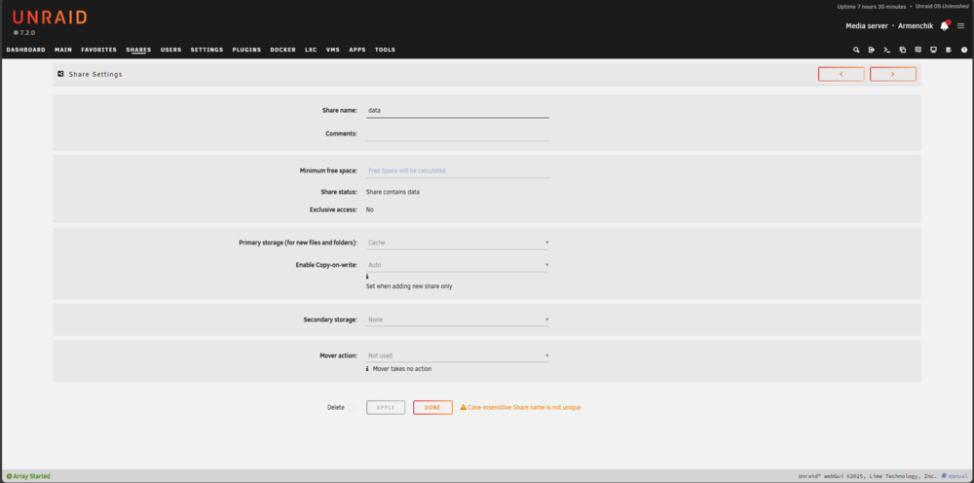Go to next share with right arrow button
Screen dimensions: 974x483
[892, 74]
